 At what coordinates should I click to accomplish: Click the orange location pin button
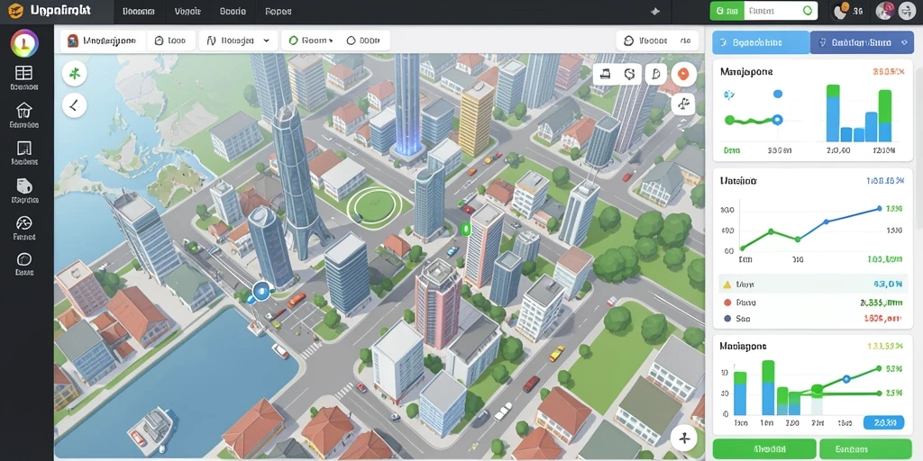pos(683,74)
